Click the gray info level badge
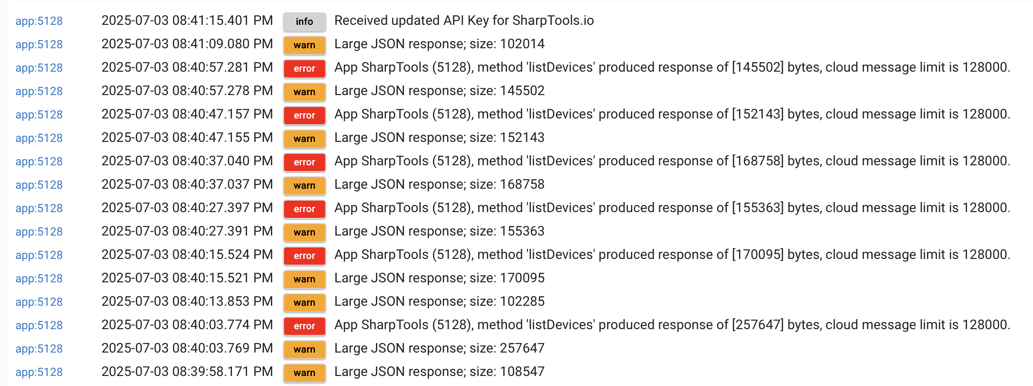The height and width of the screenshot is (386, 1033). tap(304, 21)
